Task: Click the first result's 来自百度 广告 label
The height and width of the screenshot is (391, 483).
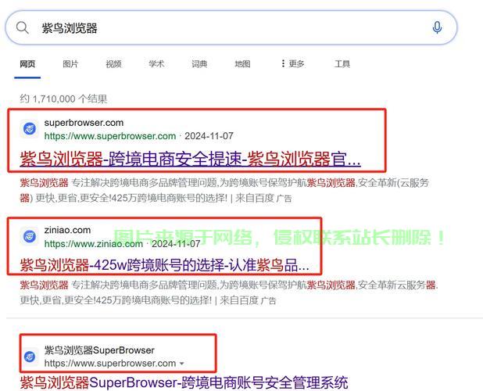Action: 263,198
